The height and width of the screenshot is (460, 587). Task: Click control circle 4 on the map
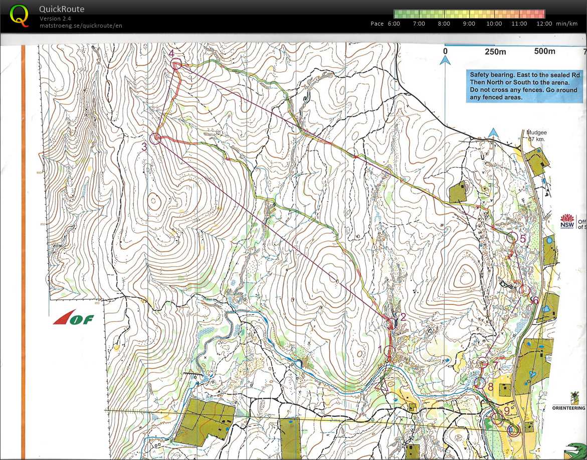point(176,64)
